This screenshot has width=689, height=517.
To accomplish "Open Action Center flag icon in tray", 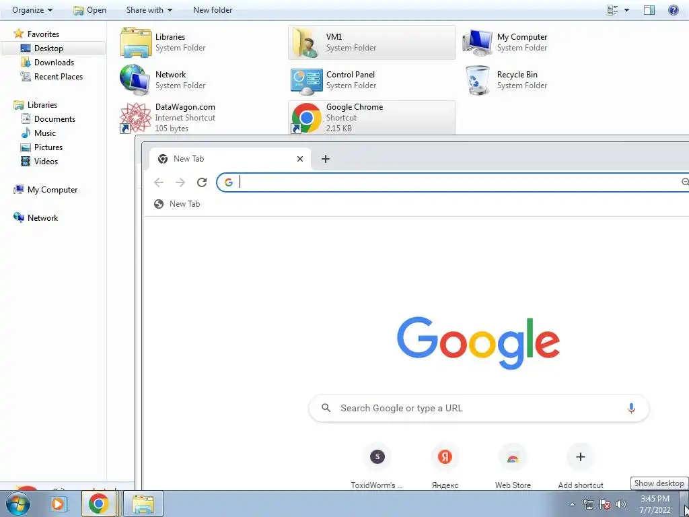I will click(x=605, y=504).
